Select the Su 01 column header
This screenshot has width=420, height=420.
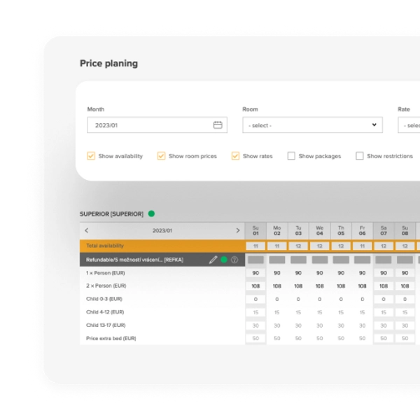tap(255, 230)
